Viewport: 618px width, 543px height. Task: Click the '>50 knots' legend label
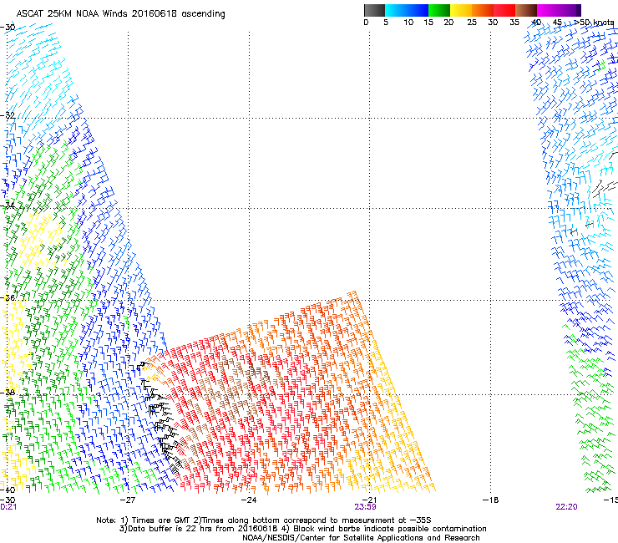point(594,23)
